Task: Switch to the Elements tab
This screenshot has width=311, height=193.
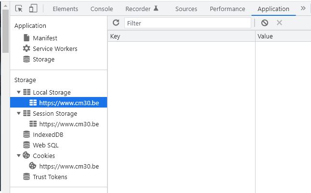Action: [x=65, y=9]
